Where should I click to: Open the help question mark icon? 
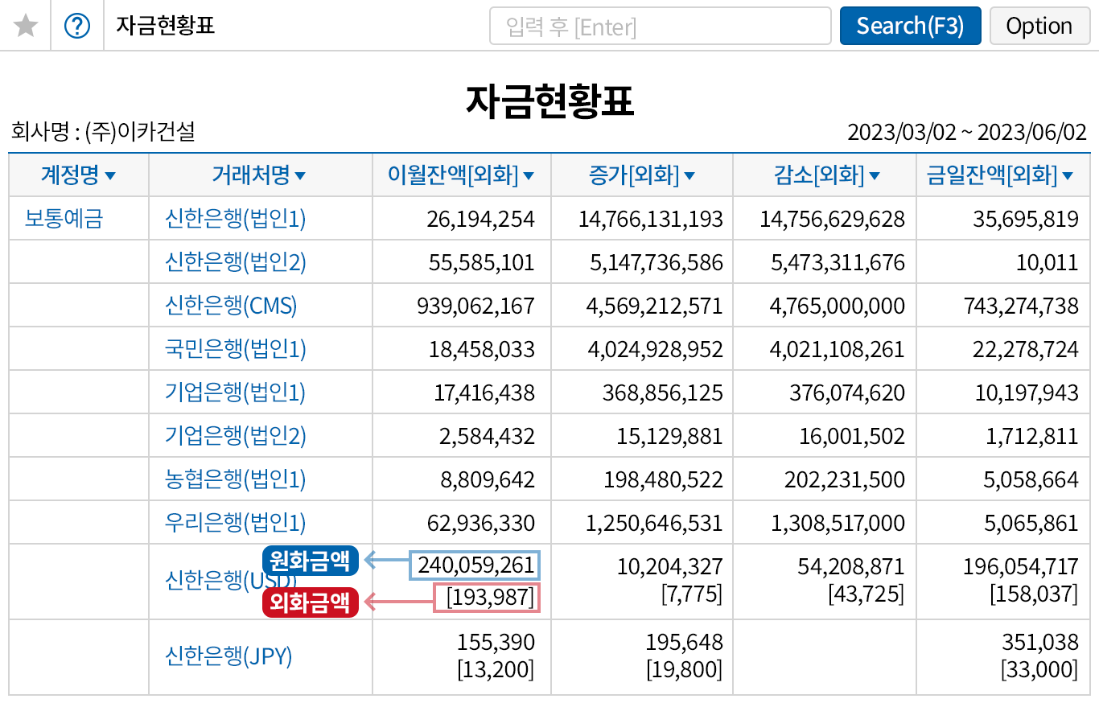tap(77, 27)
